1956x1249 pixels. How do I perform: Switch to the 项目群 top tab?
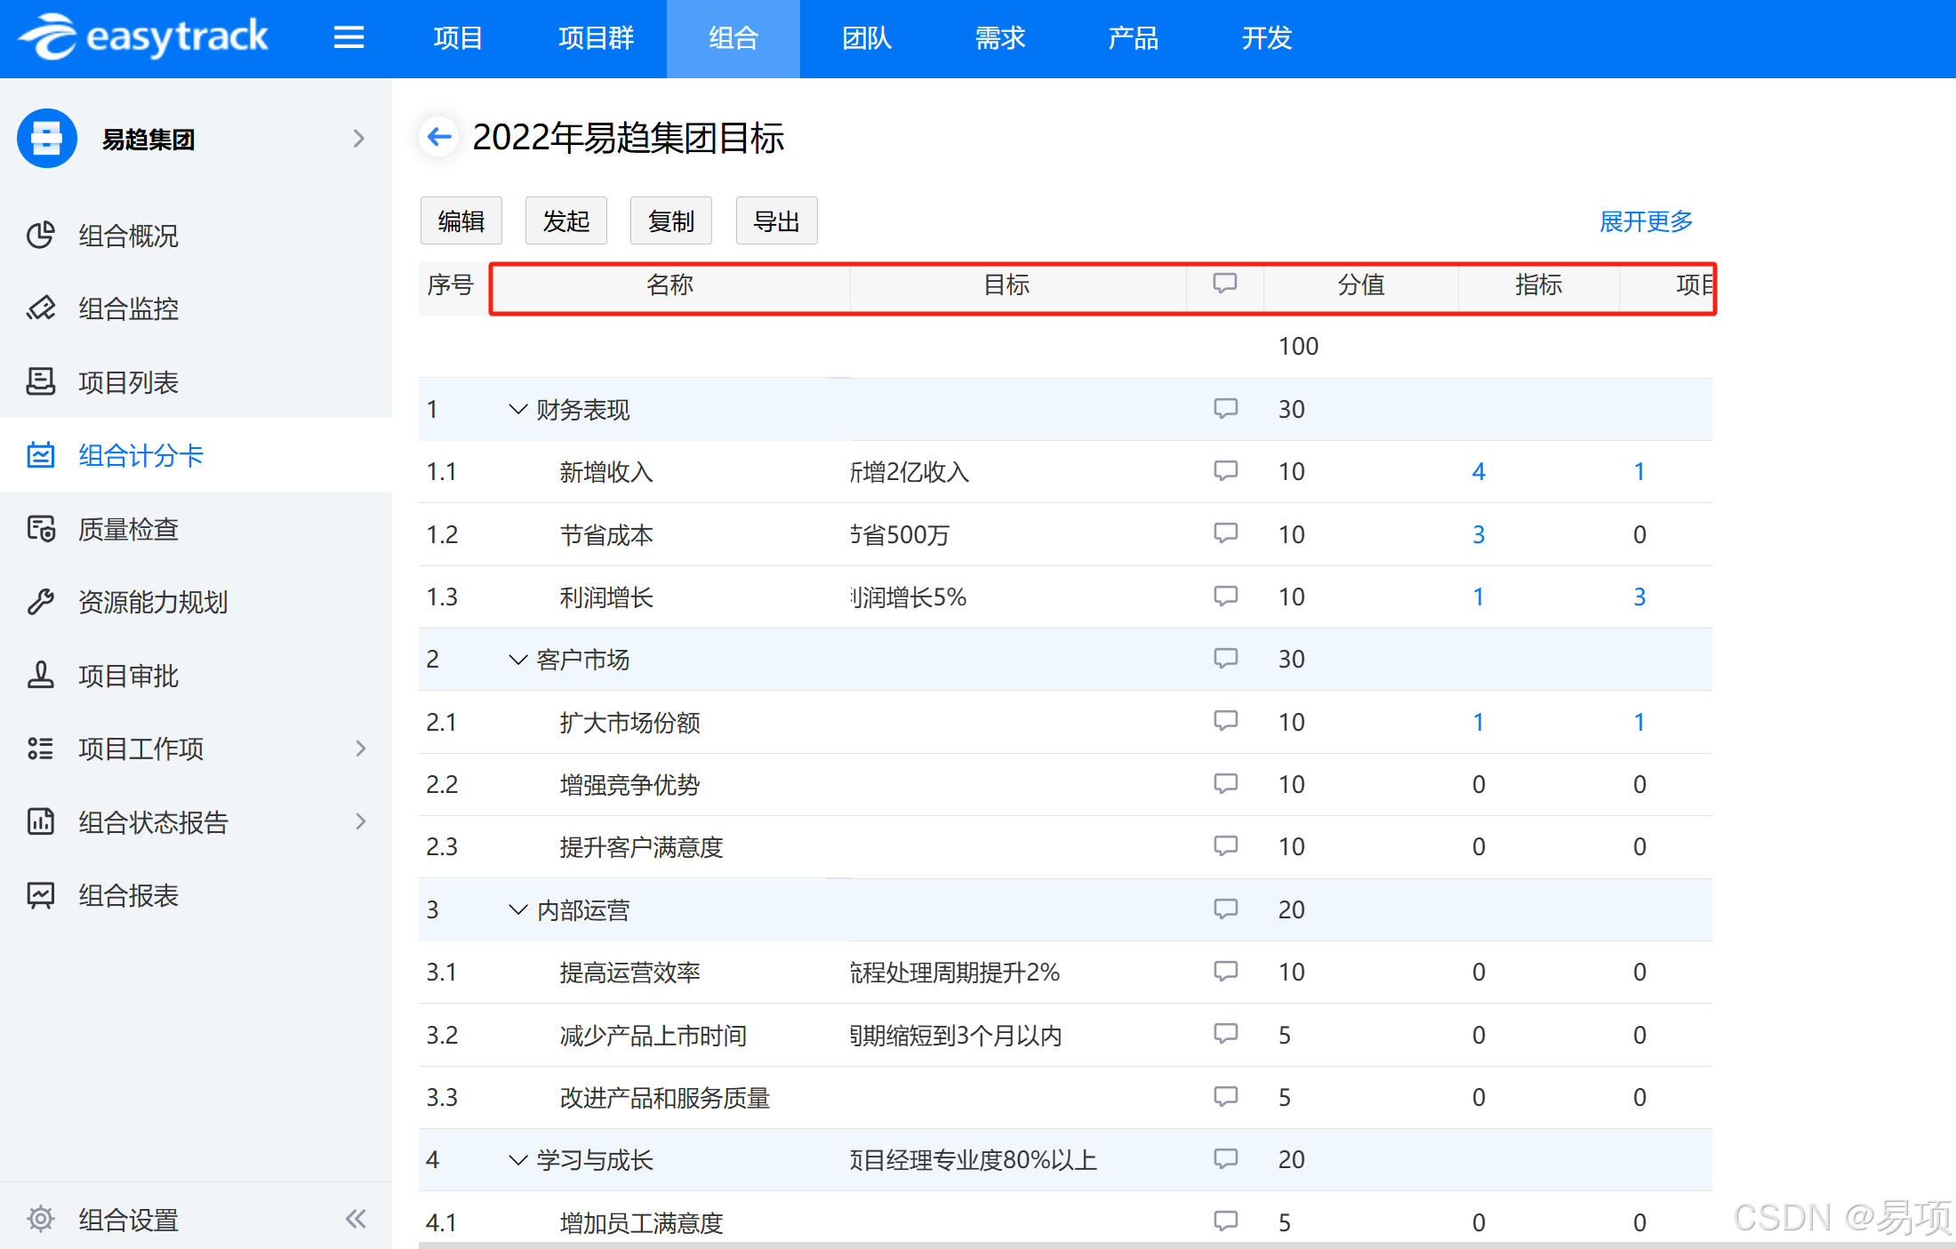coord(596,38)
